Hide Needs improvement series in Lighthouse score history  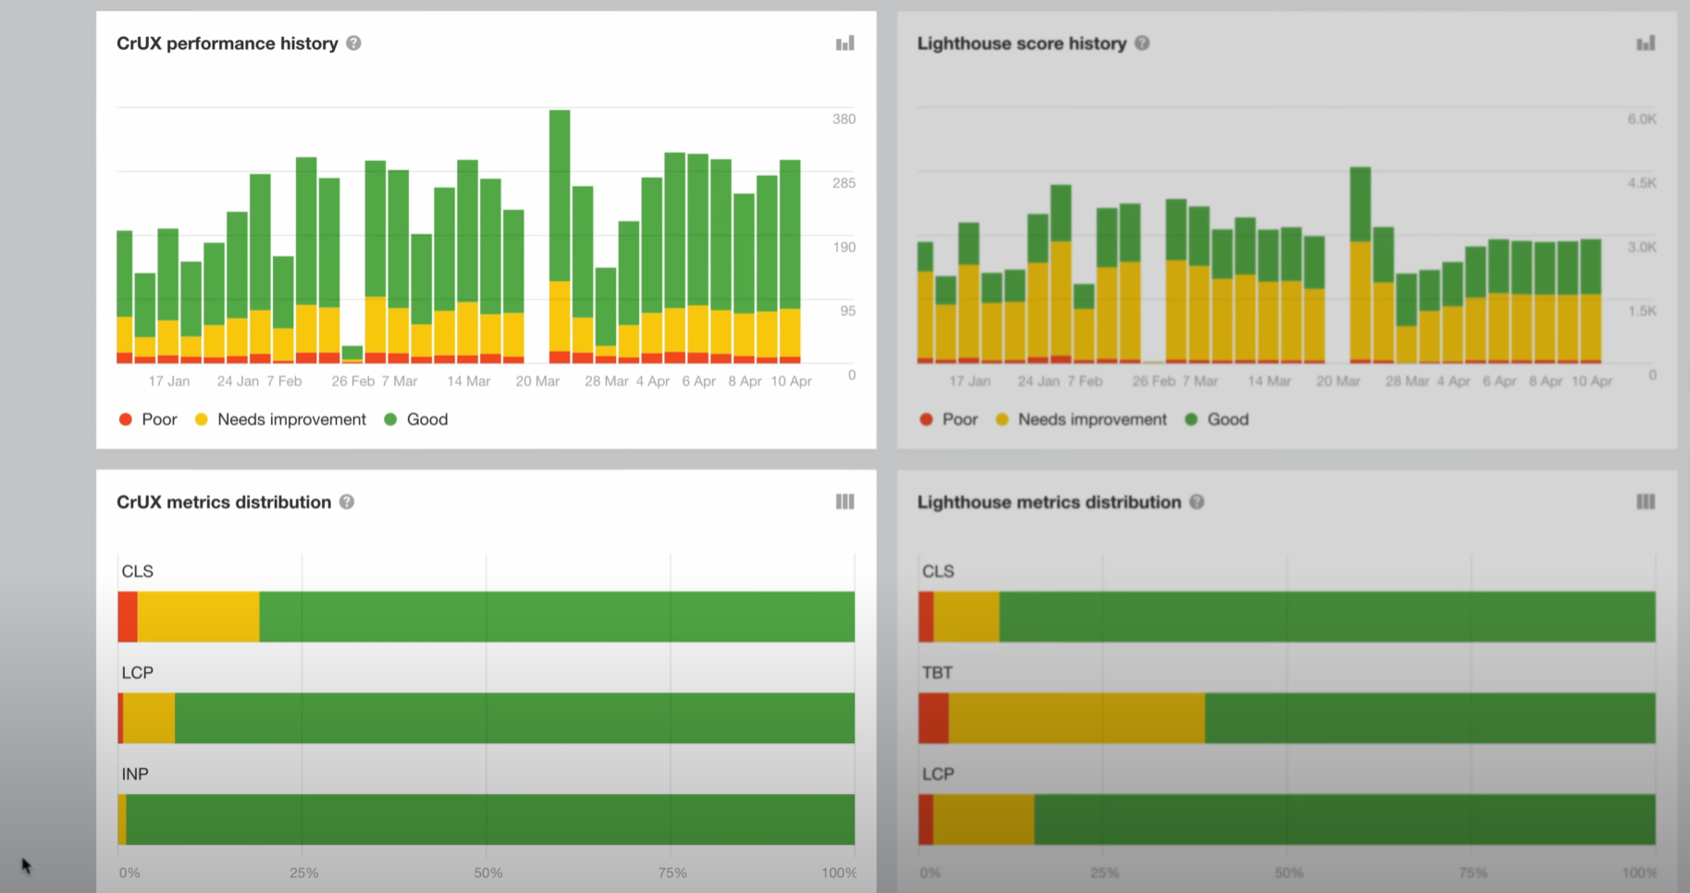click(1082, 420)
